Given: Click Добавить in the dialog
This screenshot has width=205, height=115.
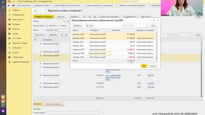Looking at the screenshot, I should pos(77,26).
